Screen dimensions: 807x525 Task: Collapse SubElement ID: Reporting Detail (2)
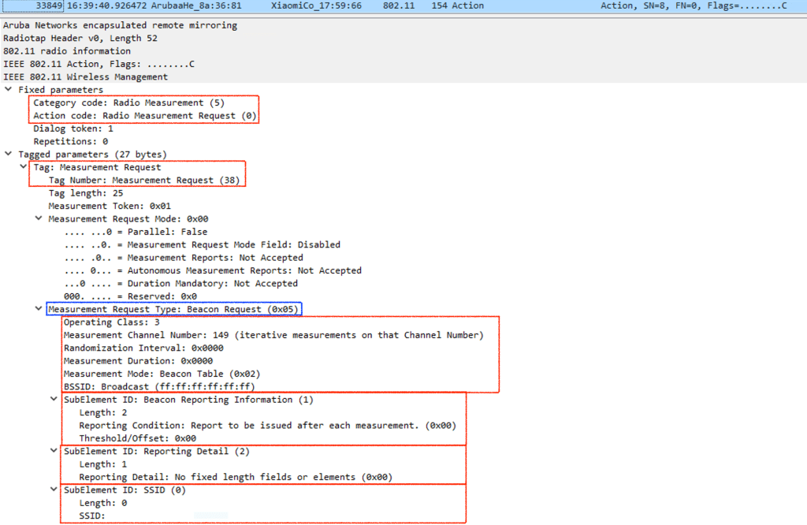[x=54, y=452]
